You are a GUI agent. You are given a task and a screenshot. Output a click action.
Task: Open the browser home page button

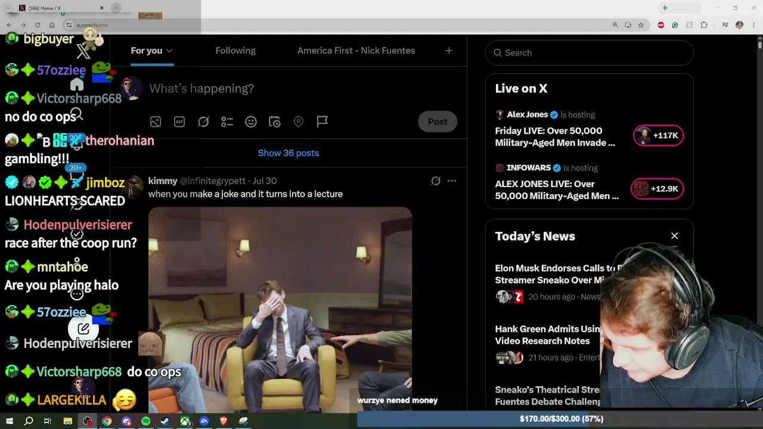coord(52,25)
